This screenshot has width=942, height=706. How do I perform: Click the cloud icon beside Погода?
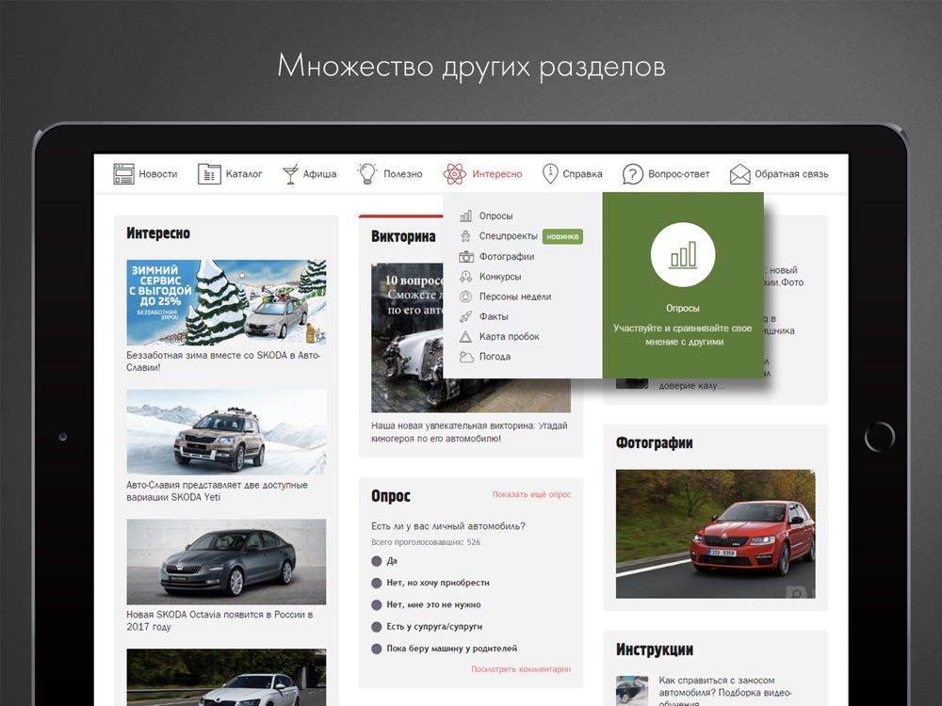point(466,357)
